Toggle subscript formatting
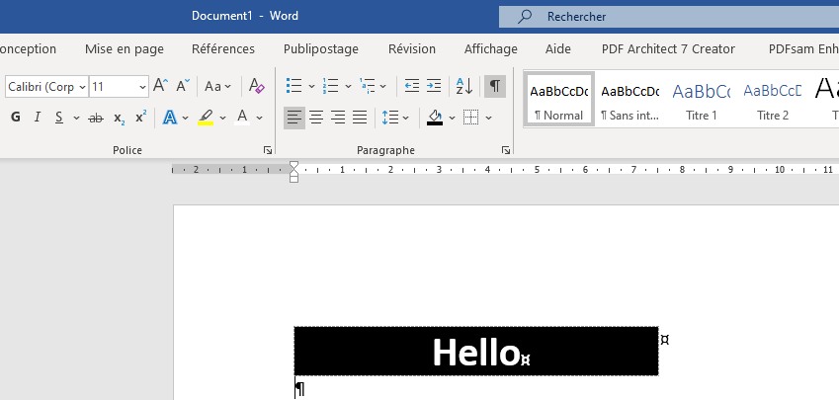The width and height of the screenshot is (839, 400). 119,118
